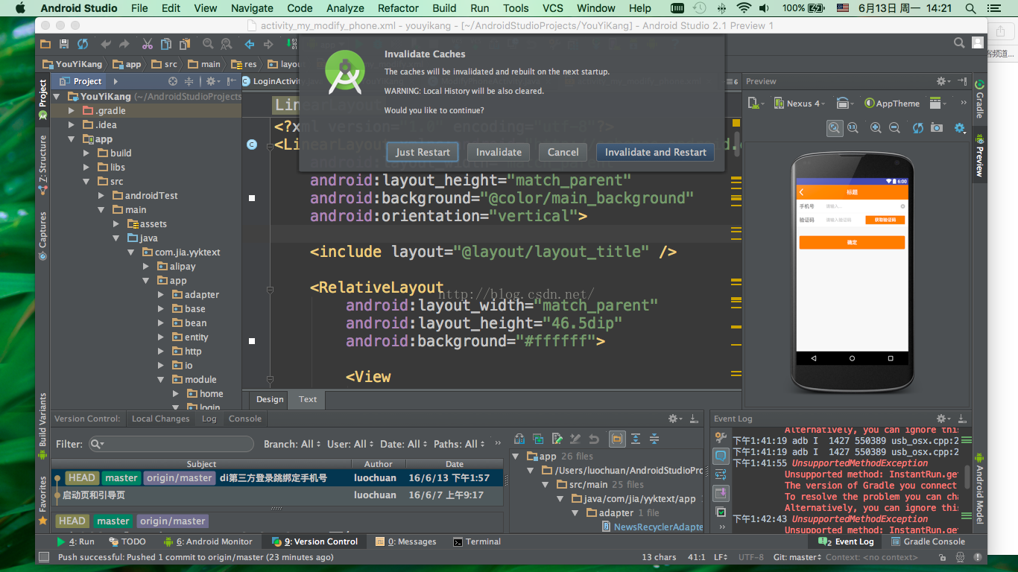Open the Console tab in Version Control
This screenshot has width=1018, height=572.
[245, 419]
